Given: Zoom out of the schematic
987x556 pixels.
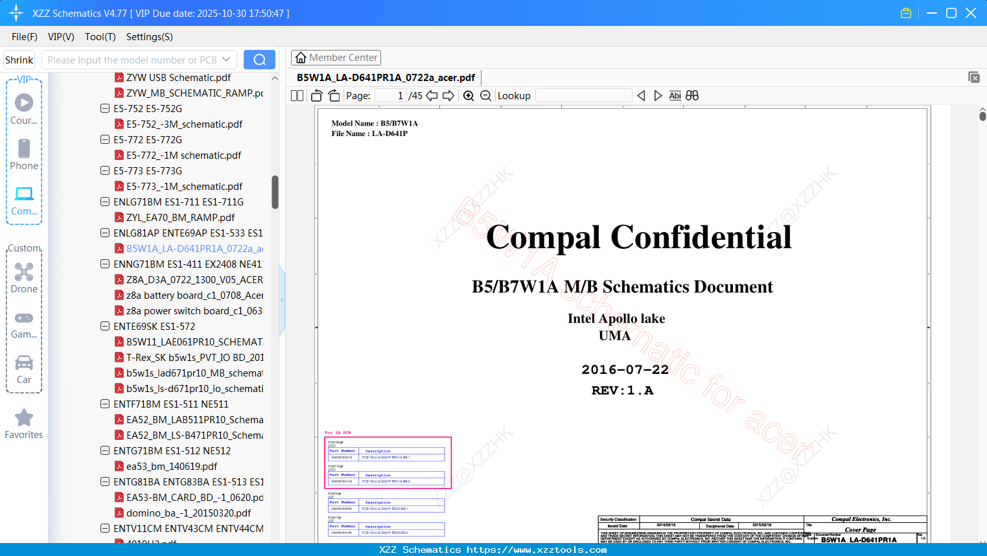Looking at the screenshot, I should 486,95.
